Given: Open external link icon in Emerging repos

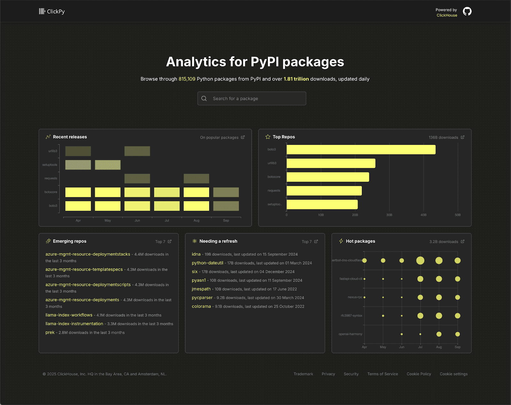Looking at the screenshot, I should (170, 242).
